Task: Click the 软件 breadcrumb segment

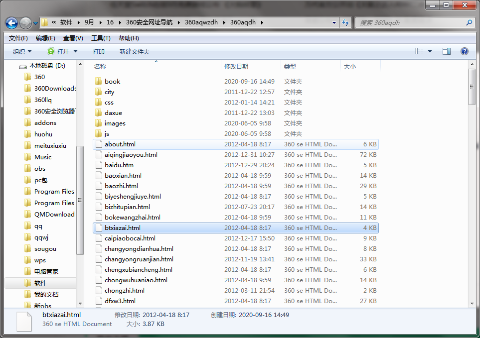Action: coord(66,22)
